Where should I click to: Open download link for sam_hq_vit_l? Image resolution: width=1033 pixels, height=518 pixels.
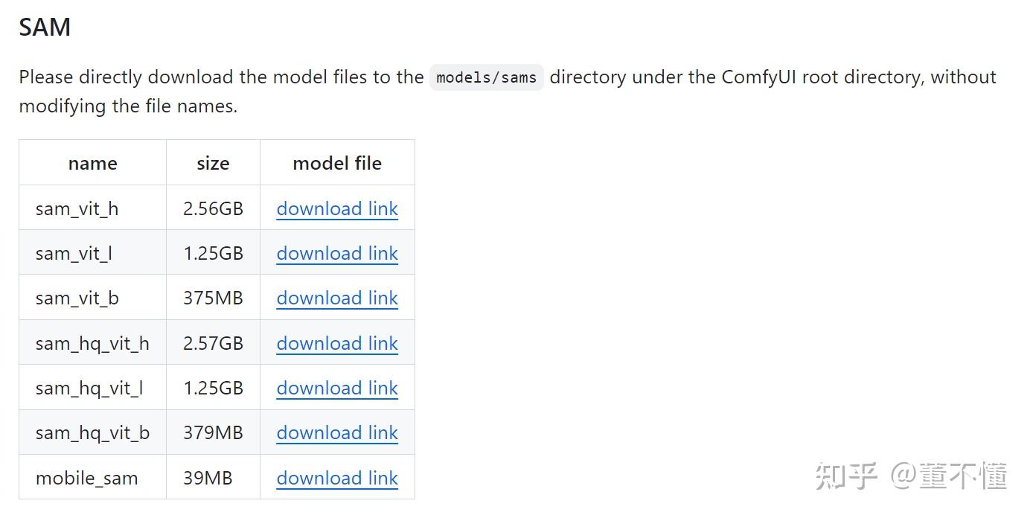click(x=337, y=388)
